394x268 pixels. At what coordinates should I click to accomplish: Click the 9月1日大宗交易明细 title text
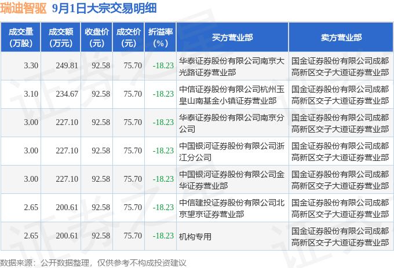tap(104, 8)
